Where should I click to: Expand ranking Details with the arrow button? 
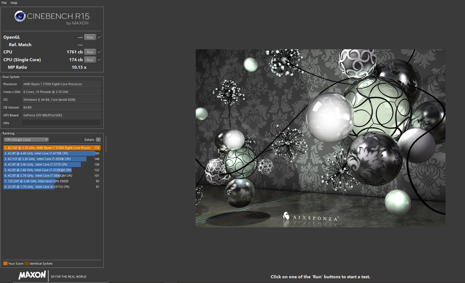pos(98,139)
